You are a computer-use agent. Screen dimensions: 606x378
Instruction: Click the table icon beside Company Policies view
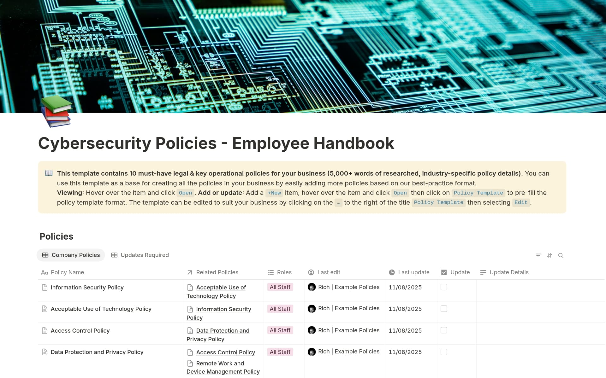(x=46, y=255)
